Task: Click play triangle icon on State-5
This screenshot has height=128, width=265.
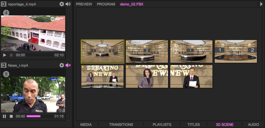Action: tap(83, 67)
